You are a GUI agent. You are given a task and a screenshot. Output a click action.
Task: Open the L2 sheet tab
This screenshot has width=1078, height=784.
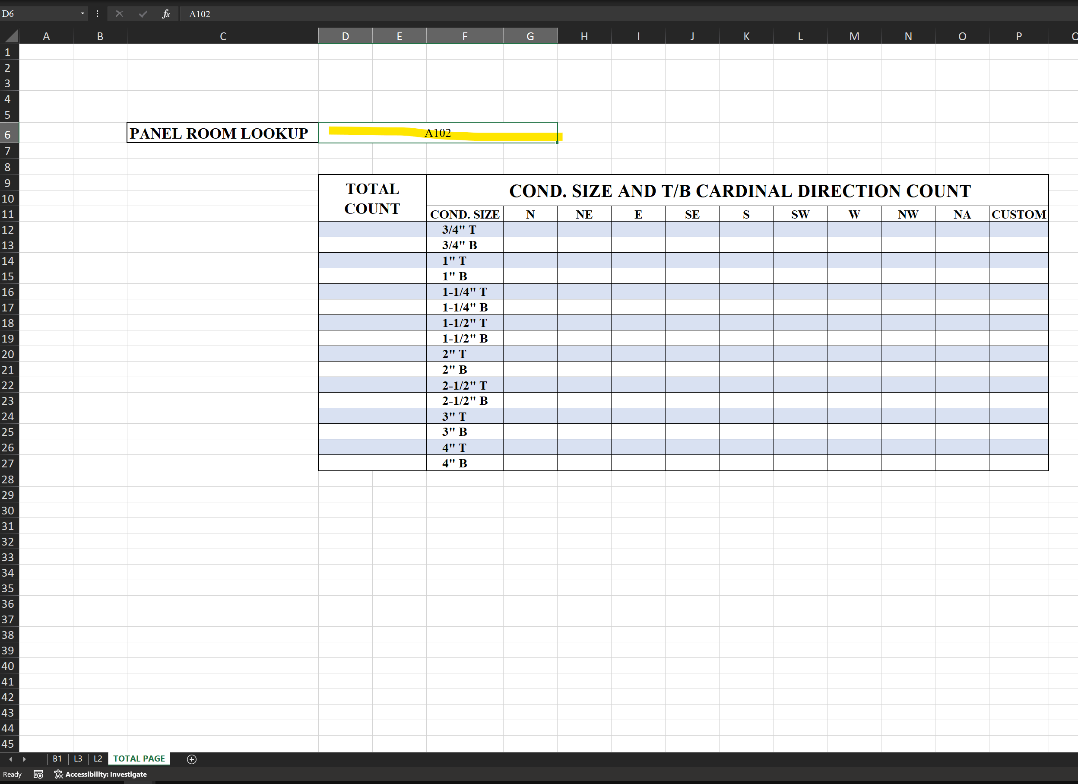coord(98,759)
